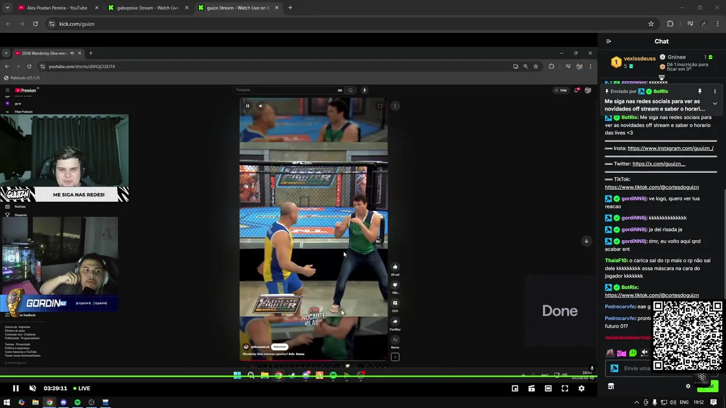Open browser extensions puzzle icon
Viewport: 726px width, 408px height.
click(x=670, y=24)
